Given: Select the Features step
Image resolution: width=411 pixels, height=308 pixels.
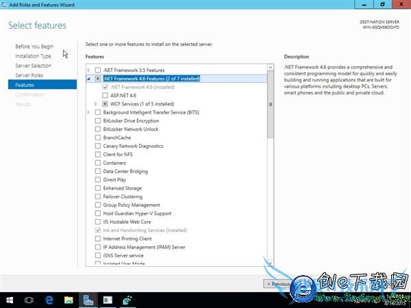Looking at the screenshot, I should coord(42,85).
